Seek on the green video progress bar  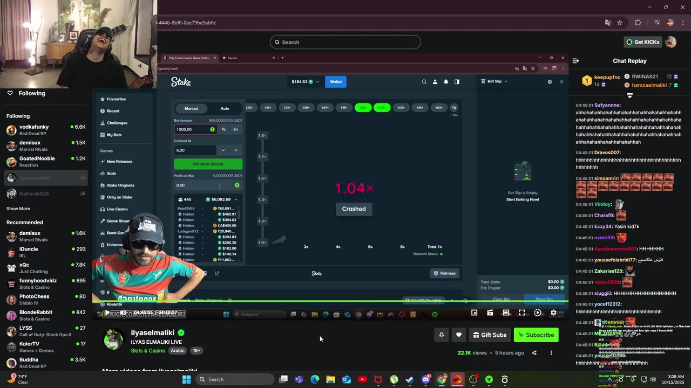click(x=330, y=302)
